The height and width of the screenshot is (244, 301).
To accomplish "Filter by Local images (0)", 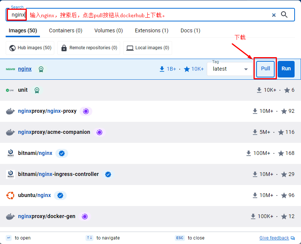I will point(147,48).
